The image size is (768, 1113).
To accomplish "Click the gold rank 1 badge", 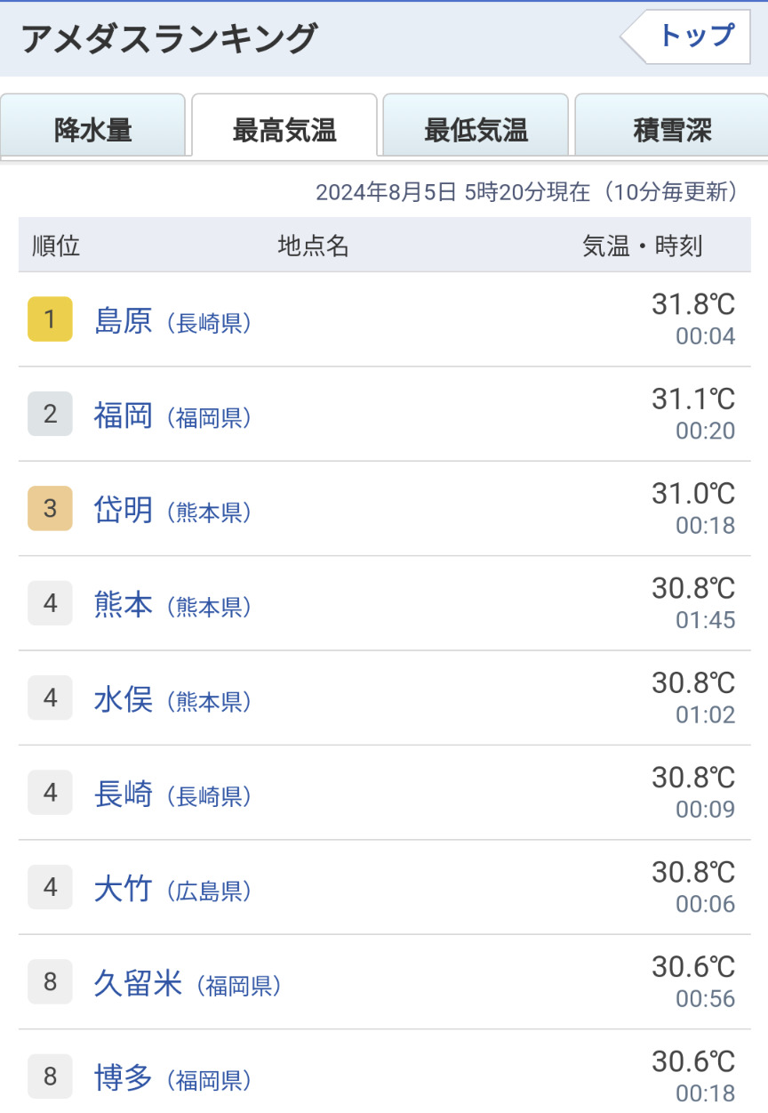I will (50, 319).
